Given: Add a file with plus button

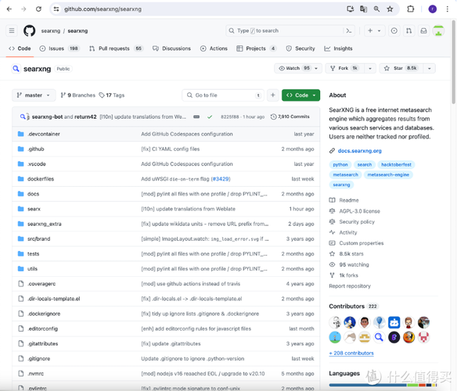Looking at the screenshot, I should point(273,95).
